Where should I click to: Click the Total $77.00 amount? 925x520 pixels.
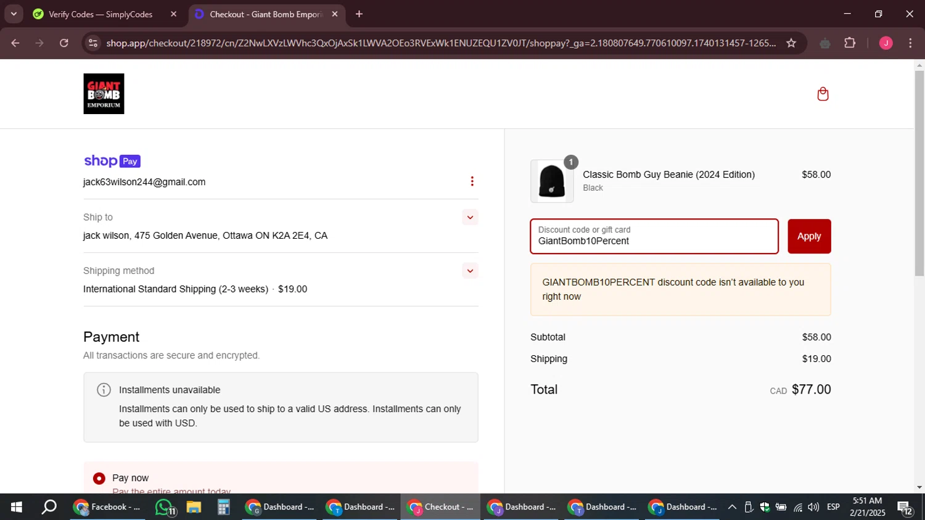coord(811,389)
